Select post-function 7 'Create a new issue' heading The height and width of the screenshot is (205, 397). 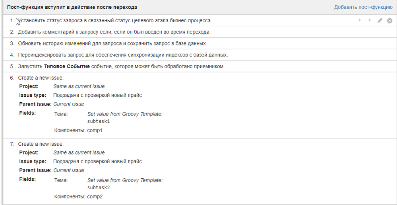point(41,144)
